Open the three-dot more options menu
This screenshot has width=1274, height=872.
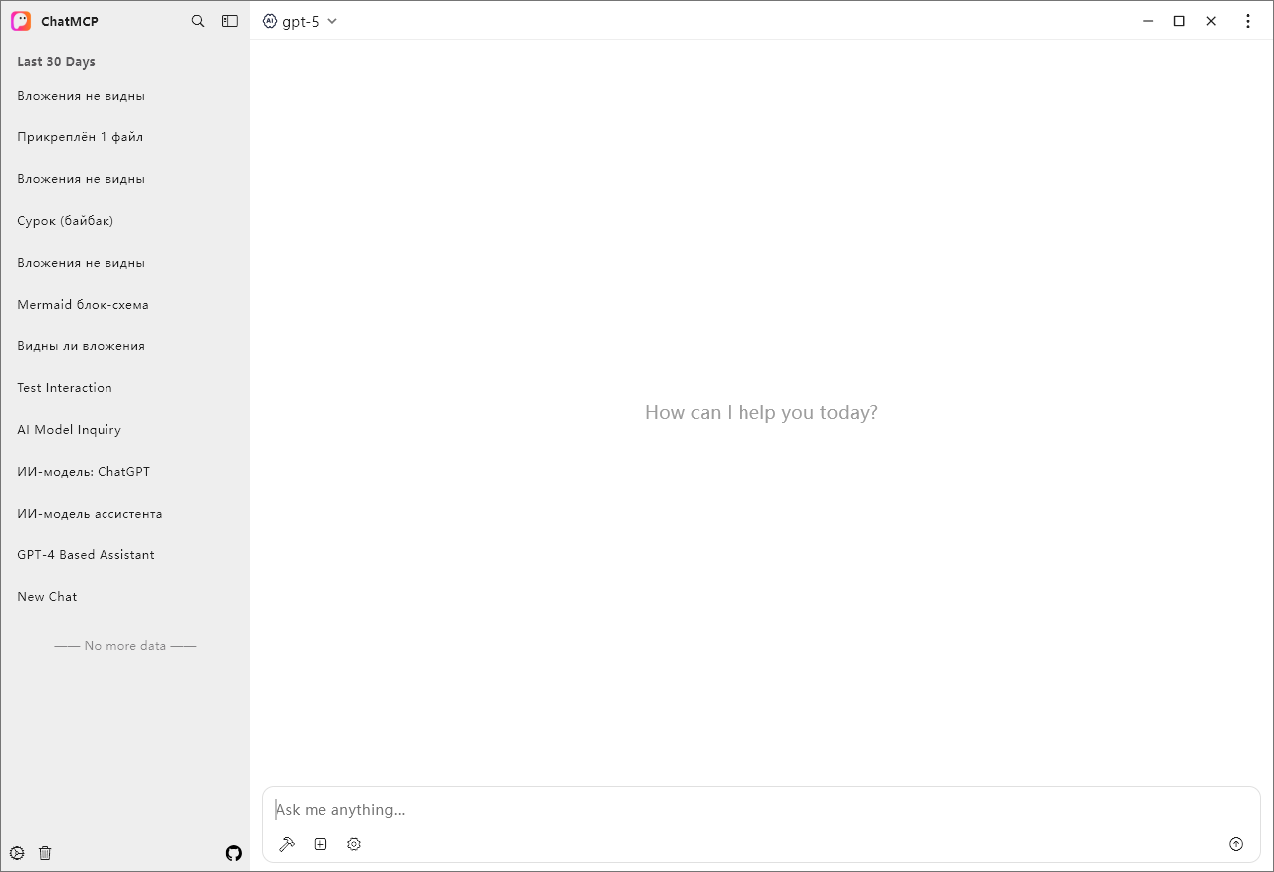pyautogui.click(x=1248, y=21)
